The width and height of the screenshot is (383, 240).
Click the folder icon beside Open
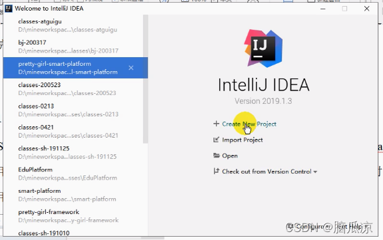pos(216,156)
